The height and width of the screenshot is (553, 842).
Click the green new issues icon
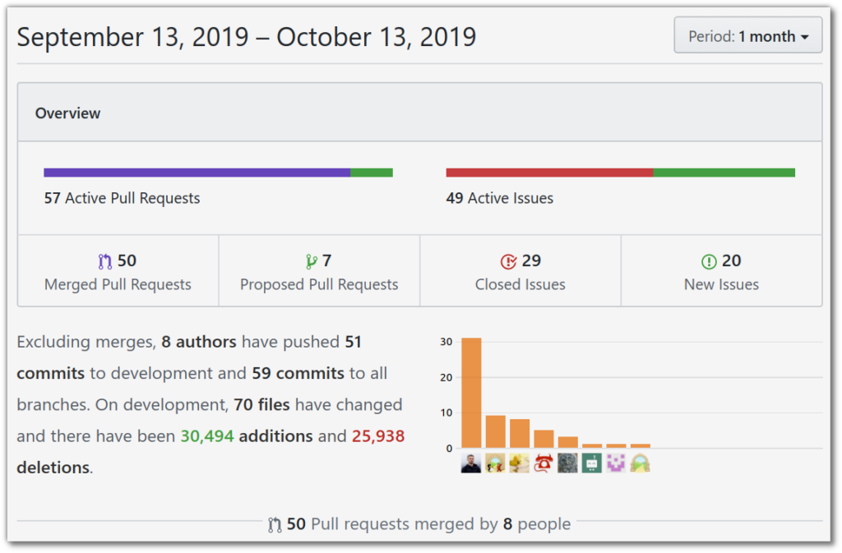[709, 261]
